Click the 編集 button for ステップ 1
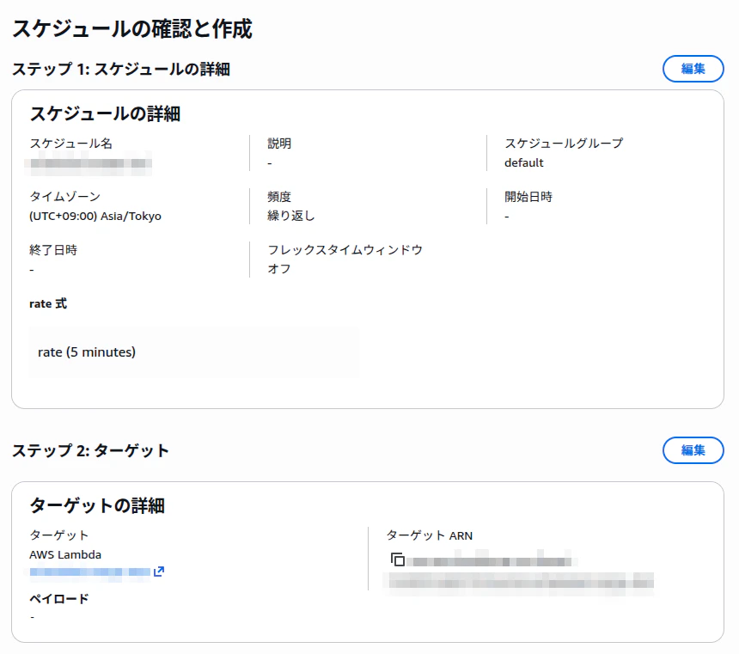 click(693, 69)
